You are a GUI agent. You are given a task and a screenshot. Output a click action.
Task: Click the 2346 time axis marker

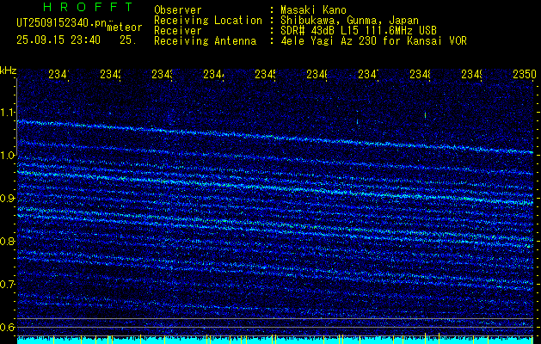click(317, 74)
